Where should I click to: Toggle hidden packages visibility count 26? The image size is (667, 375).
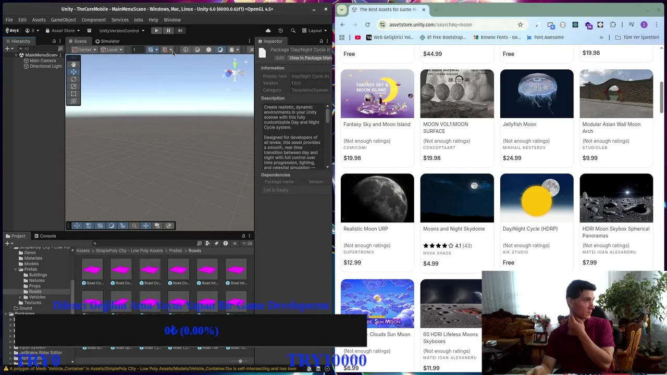[248, 243]
